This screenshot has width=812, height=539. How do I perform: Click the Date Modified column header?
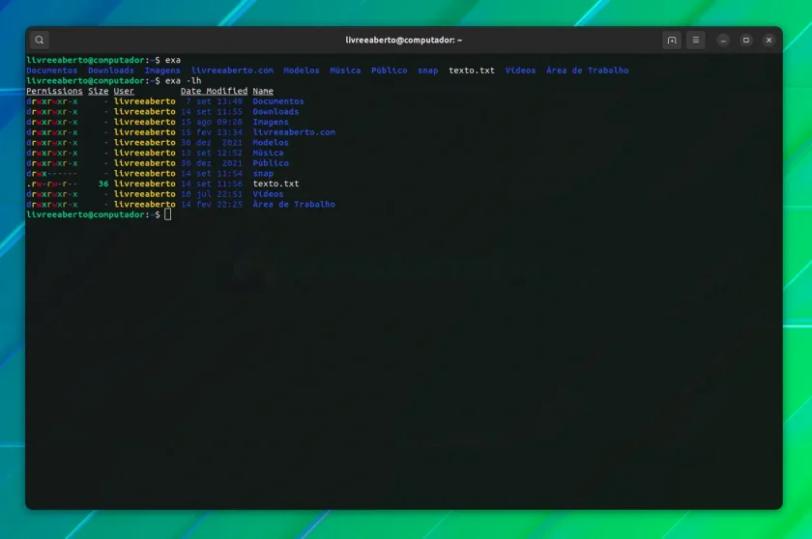tap(214, 91)
